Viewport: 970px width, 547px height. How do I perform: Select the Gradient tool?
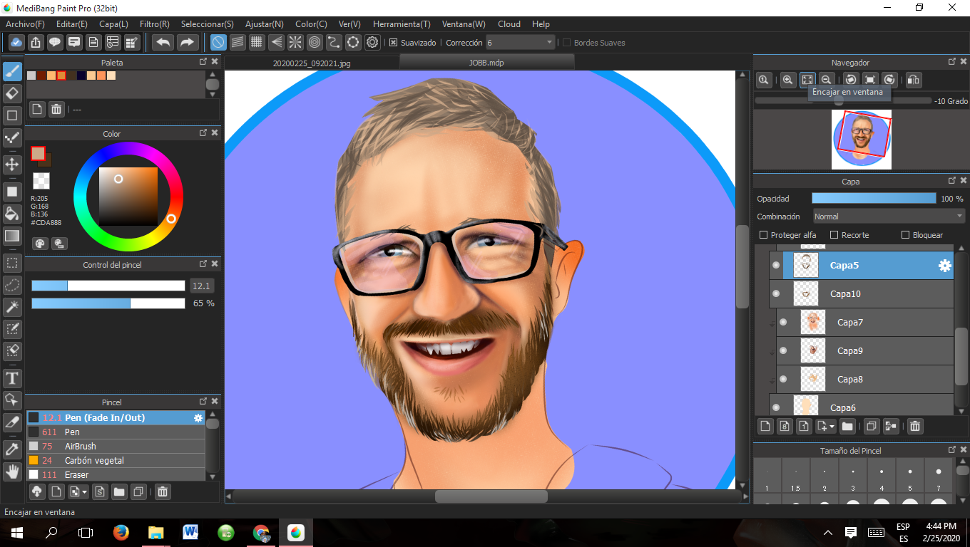coord(12,236)
